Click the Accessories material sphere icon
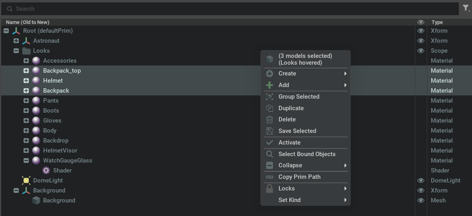 (36, 61)
